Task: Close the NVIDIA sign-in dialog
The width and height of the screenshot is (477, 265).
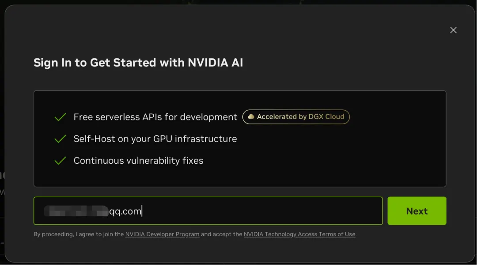Action: coord(453,30)
